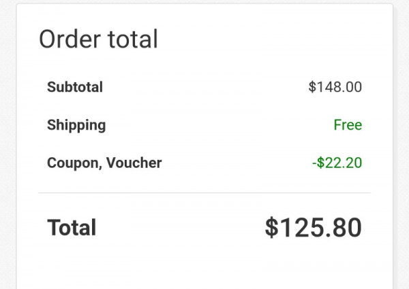Open the Coupon, Voucher row label
409x289 pixels.
click(104, 163)
